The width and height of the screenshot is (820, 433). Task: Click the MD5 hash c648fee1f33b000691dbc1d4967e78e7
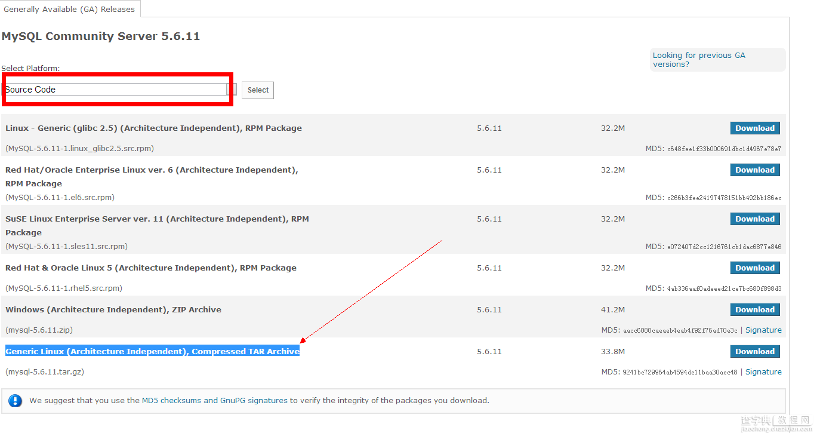[x=724, y=149]
